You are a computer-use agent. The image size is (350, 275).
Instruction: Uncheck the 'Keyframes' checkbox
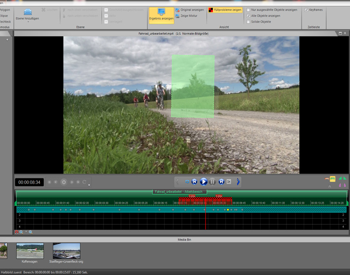pyautogui.click(x=306, y=10)
